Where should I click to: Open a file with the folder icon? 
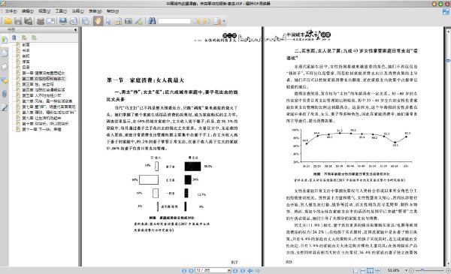tap(8, 21)
